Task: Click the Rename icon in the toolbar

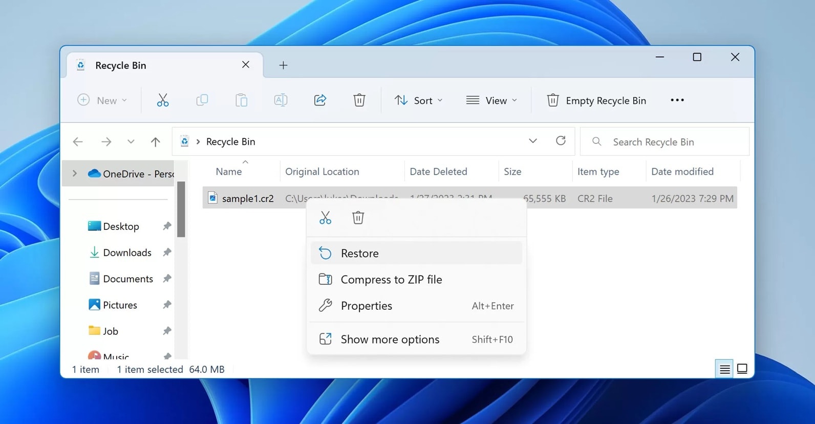Action: click(281, 100)
